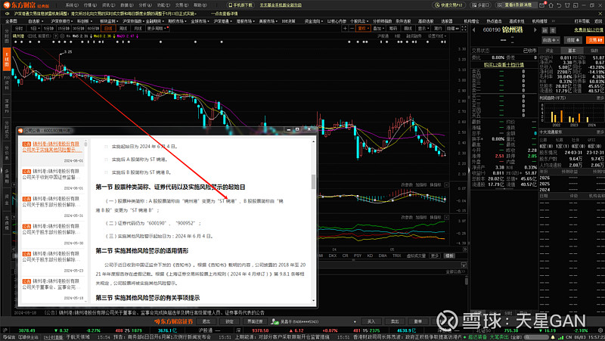Close the news ticker banner

600,14
